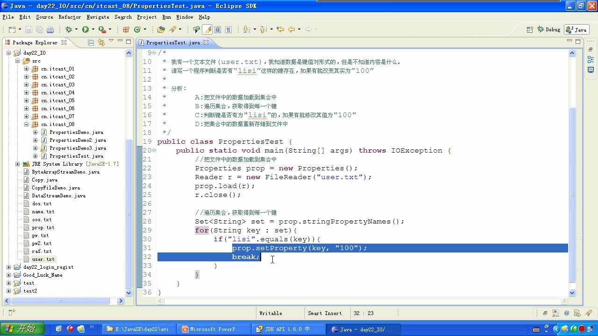Click the New file wizard icon
This screenshot has width=598, height=336.
tap(12, 29)
